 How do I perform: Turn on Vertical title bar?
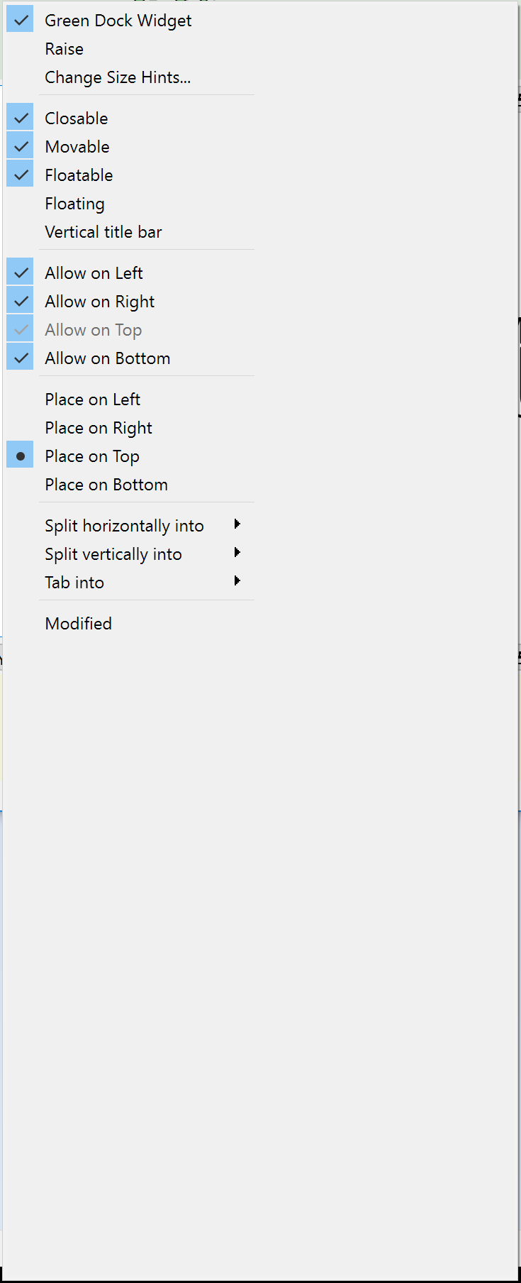point(103,232)
